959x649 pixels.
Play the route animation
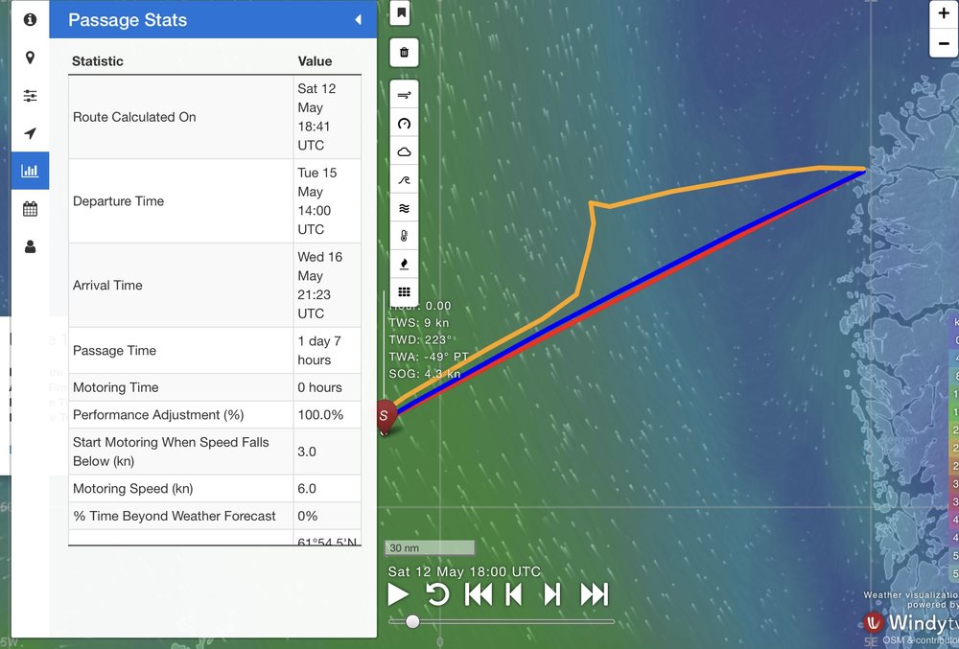[398, 594]
